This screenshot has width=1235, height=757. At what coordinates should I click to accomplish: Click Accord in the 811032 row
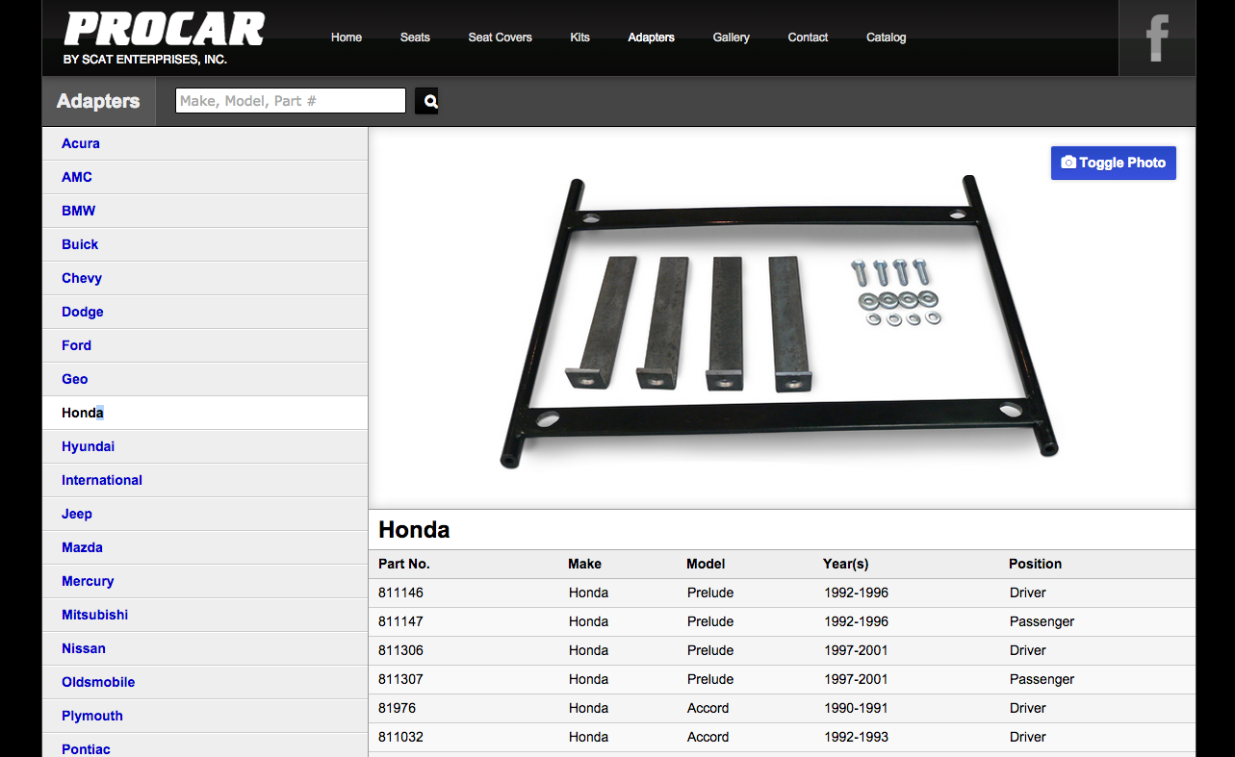coord(708,737)
